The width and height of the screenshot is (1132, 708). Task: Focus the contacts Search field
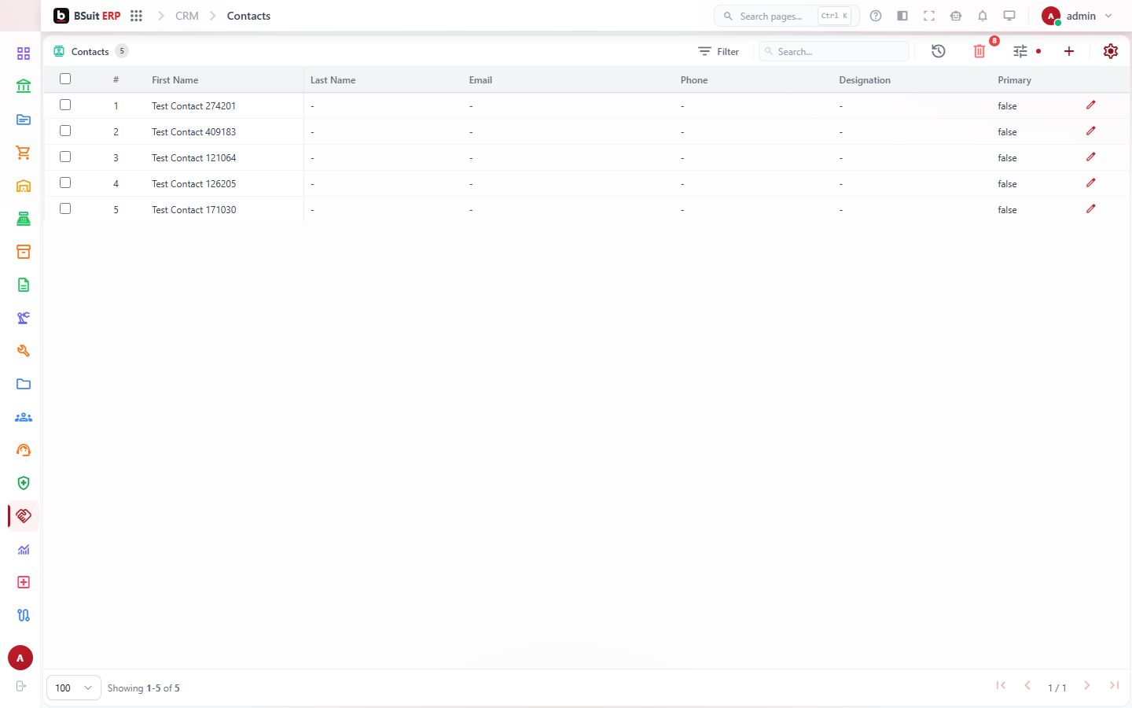[x=834, y=51]
